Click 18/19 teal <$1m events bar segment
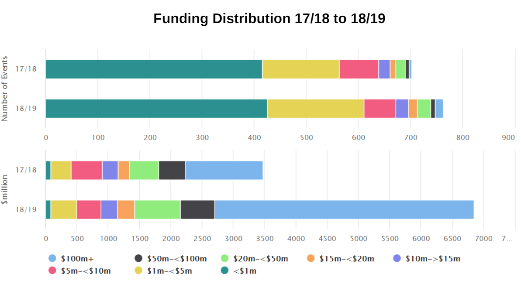The image size is (521, 288). pos(156,109)
